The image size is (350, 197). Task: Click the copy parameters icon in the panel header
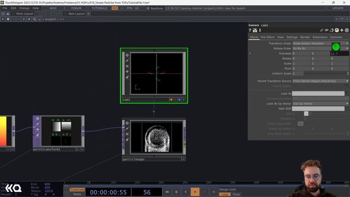pyautogui.click(x=331, y=30)
